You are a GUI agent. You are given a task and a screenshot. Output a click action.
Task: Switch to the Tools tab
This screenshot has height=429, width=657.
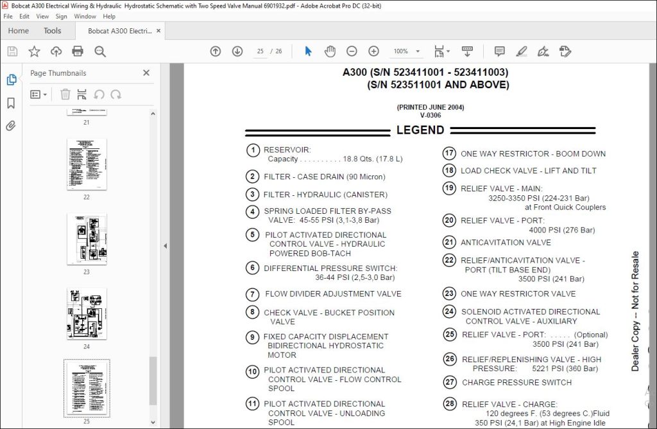point(53,31)
